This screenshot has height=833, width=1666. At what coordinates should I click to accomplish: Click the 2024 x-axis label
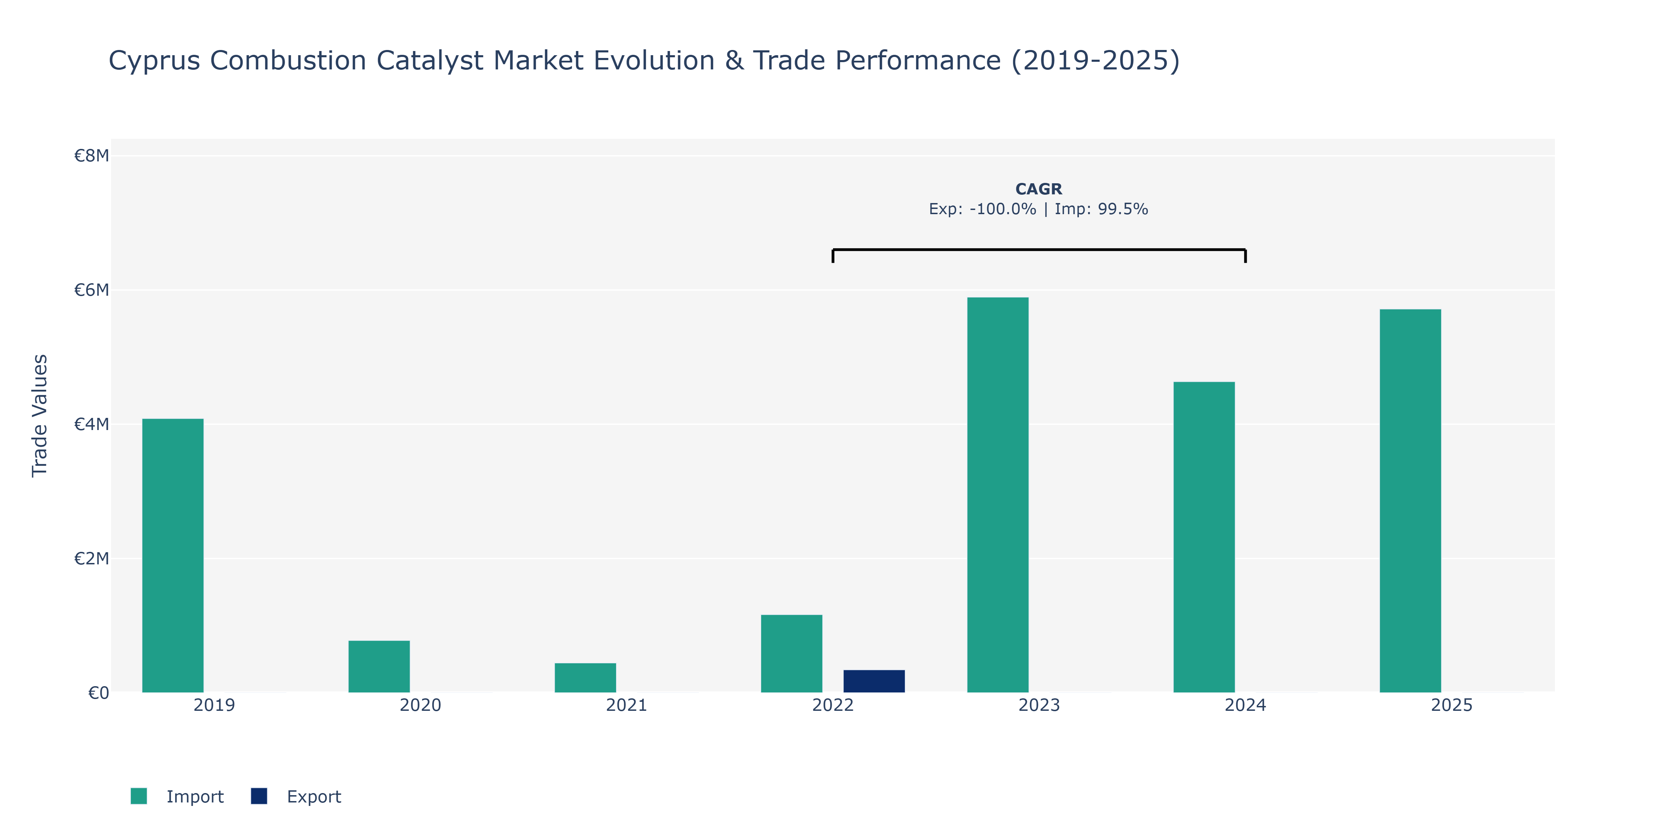(x=1246, y=705)
